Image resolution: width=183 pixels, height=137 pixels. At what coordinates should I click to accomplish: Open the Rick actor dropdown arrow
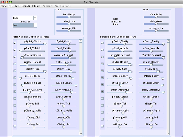coord(35,18)
